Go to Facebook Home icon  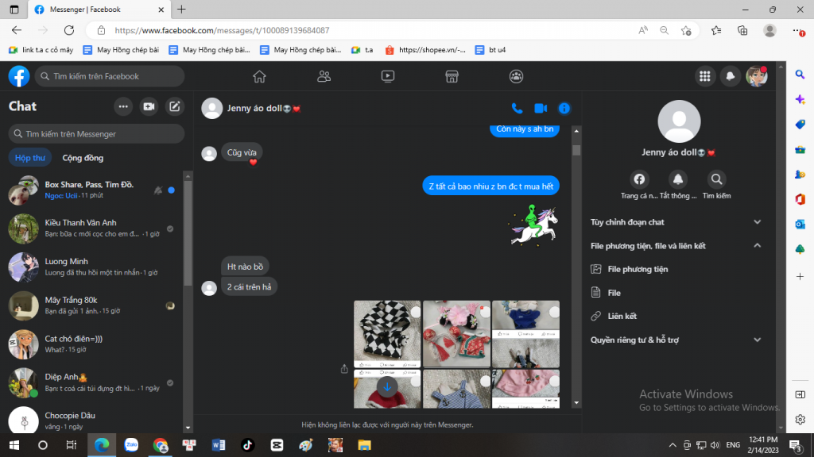click(x=259, y=76)
